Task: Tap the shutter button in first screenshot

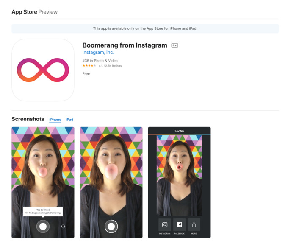Action: coord(43,227)
